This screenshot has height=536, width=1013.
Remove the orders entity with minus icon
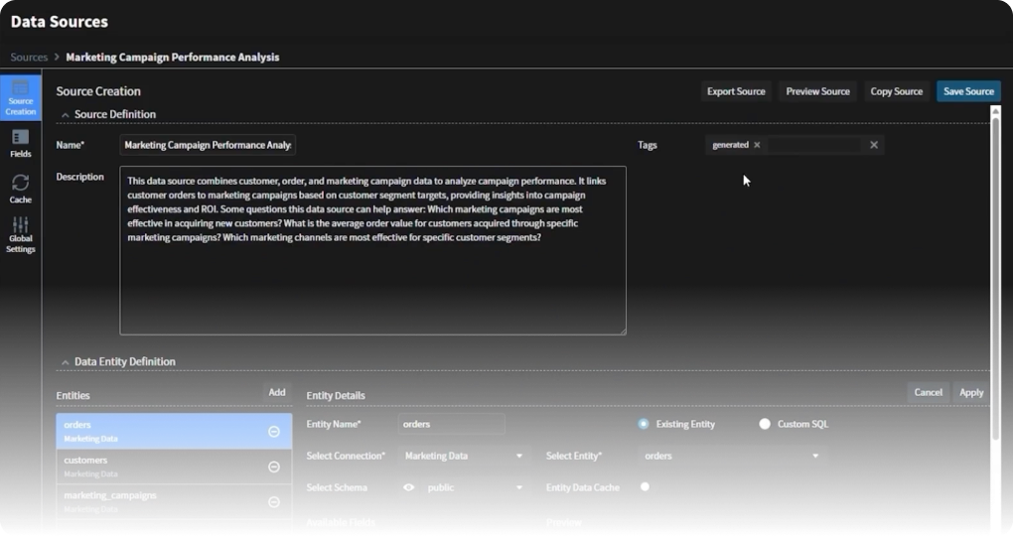click(x=274, y=432)
